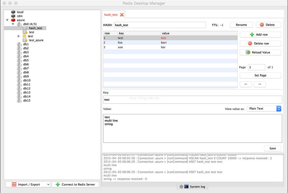Image resolution: width=288 pixels, height=193 pixels.
Task: Click the db15 database icon
Action: pyautogui.click(x=19, y=100)
